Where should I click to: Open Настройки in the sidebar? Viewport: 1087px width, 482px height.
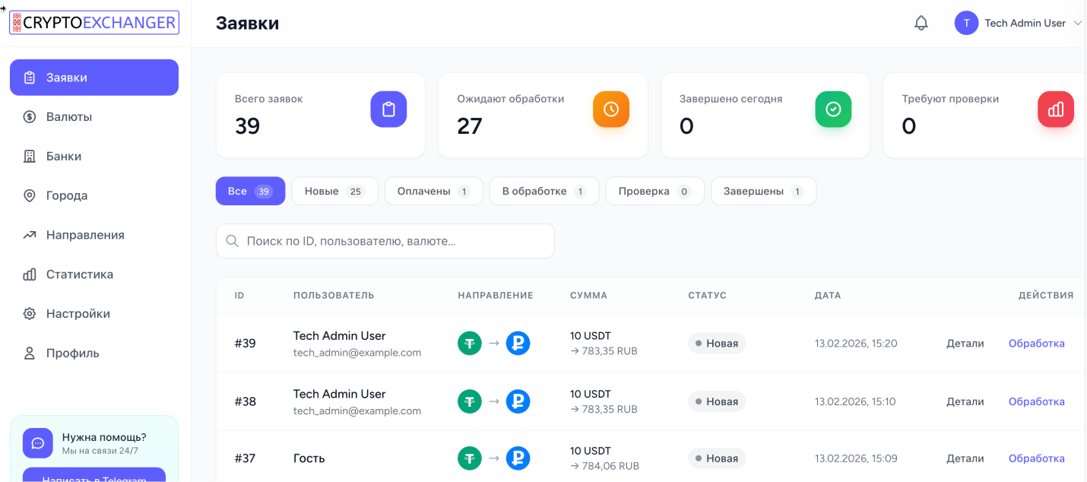point(78,314)
